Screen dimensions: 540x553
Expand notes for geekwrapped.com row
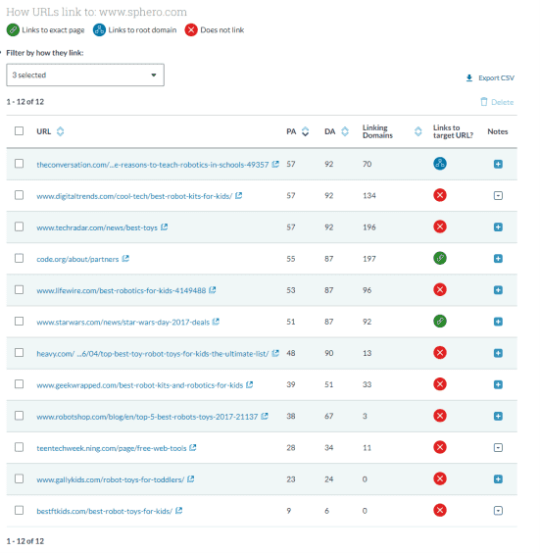pyautogui.click(x=498, y=384)
